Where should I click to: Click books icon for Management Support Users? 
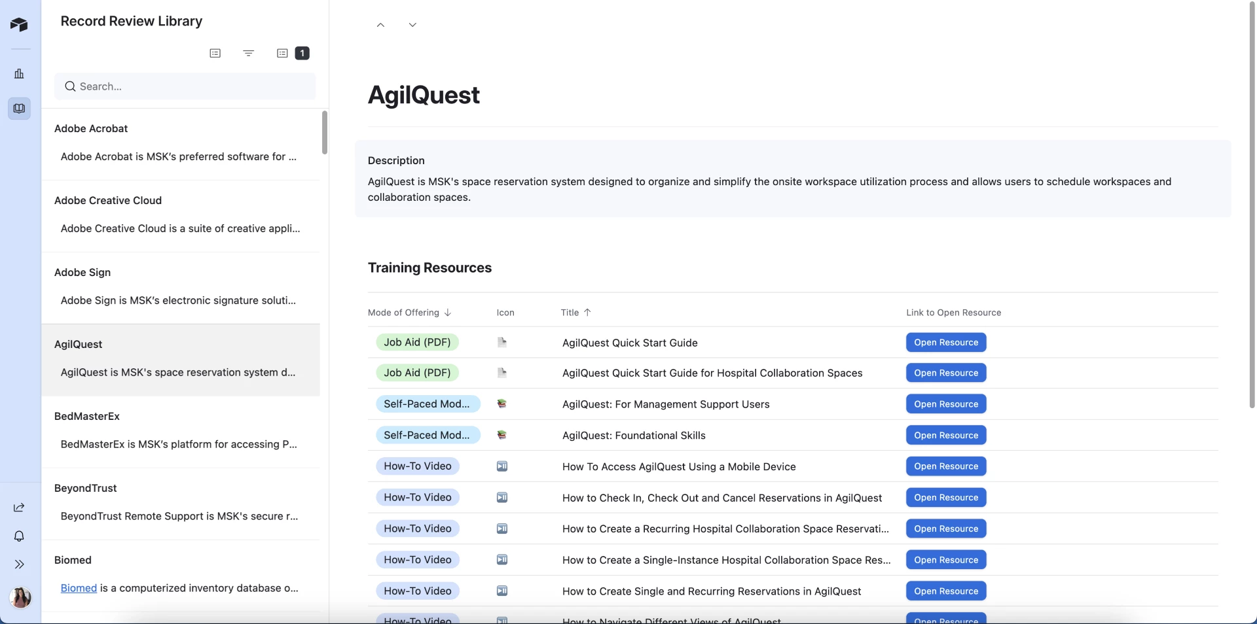502,404
